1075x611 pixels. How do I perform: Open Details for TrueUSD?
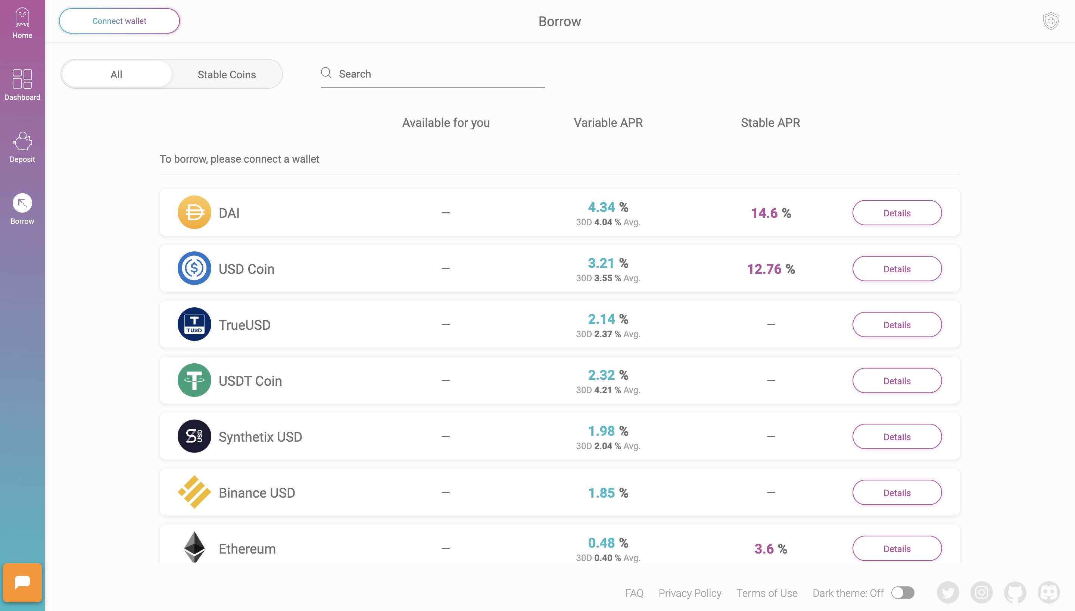click(897, 325)
